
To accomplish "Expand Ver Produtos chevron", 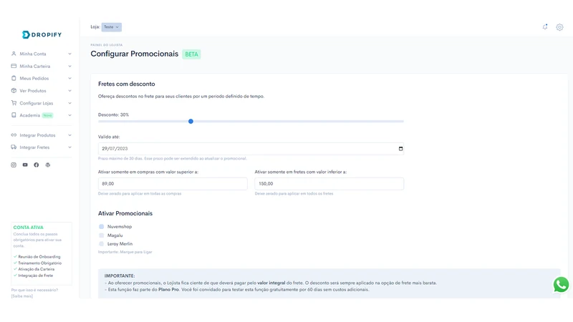I will [x=69, y=91].
